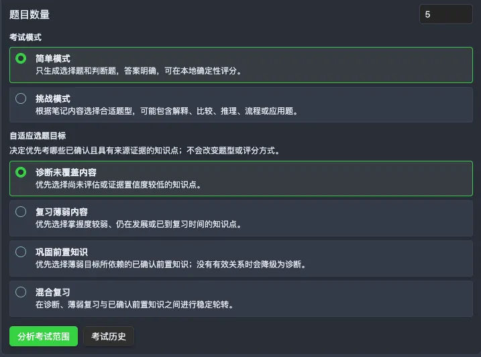Select the 巩固前置知识 radio button
The height and width of the screenshot is (357, 481).
tap(21, 252)
